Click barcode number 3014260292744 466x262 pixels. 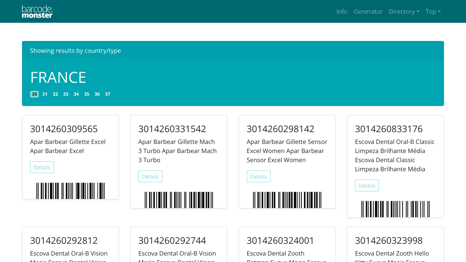(x=172, y=241)
